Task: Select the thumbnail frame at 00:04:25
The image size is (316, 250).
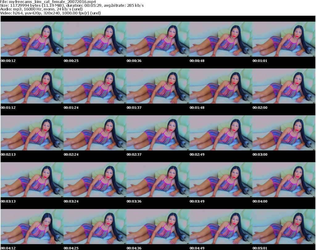Action: pyautogui.click(x=95, y=227)
